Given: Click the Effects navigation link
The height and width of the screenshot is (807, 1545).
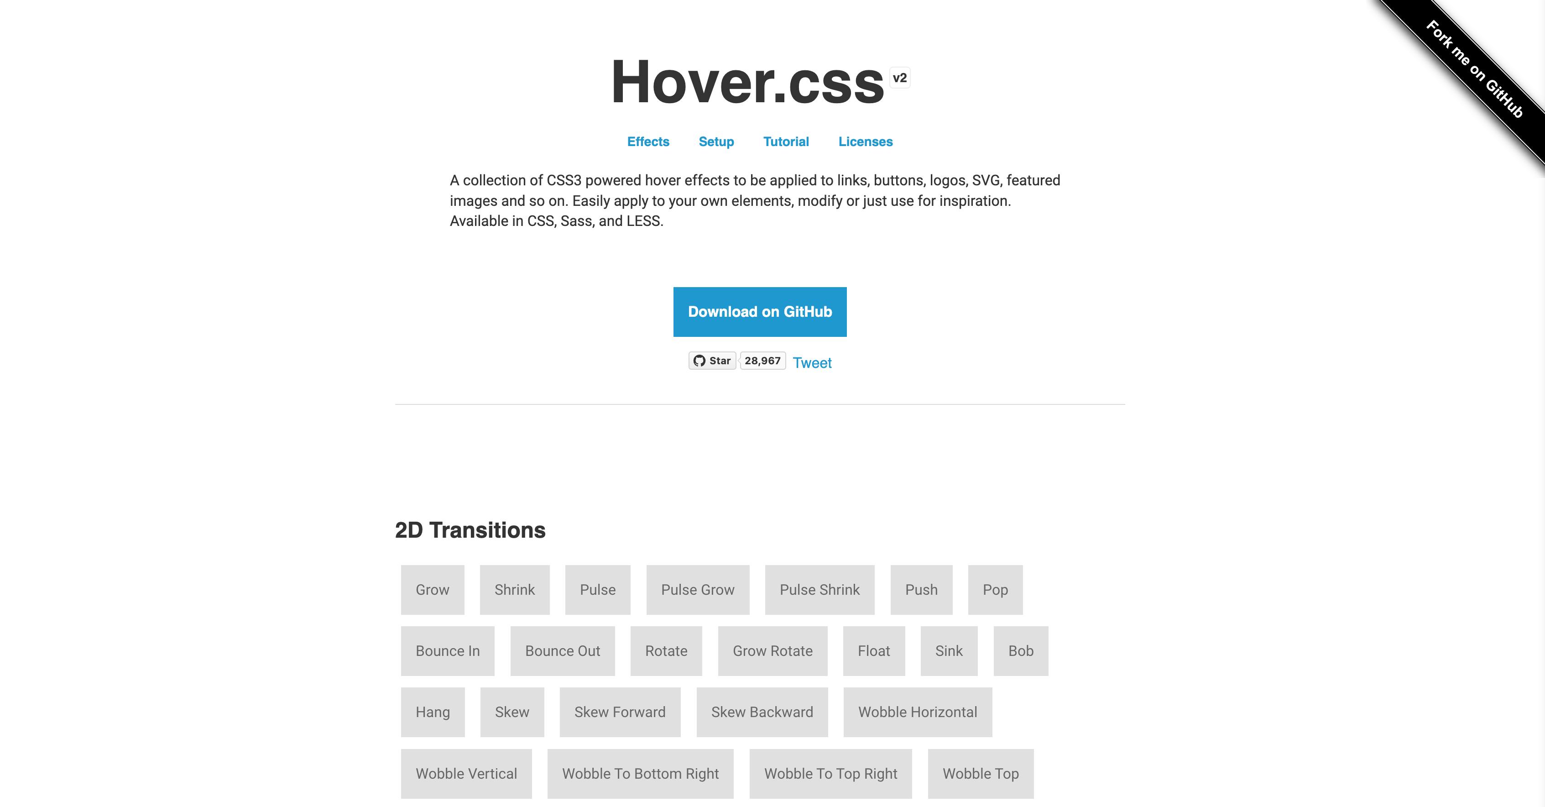Looking at the screenshot, I should (648, 142).
